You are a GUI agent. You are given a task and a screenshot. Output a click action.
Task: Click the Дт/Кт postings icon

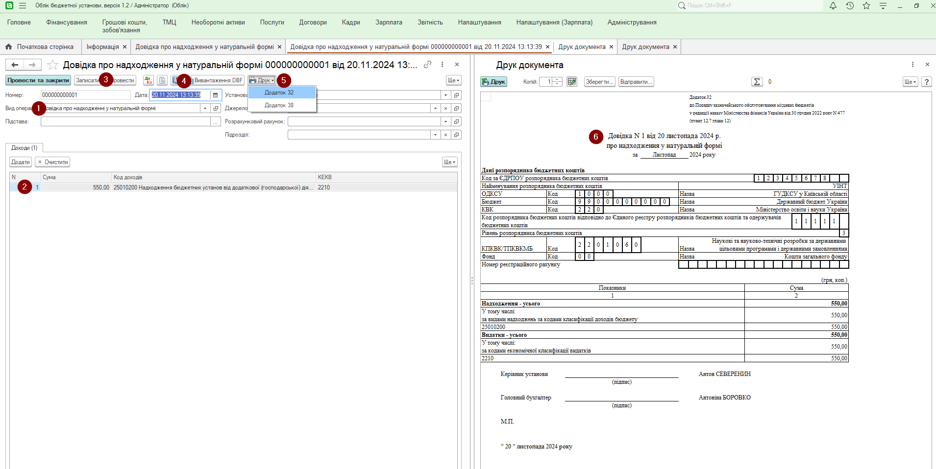pos(148,80)
